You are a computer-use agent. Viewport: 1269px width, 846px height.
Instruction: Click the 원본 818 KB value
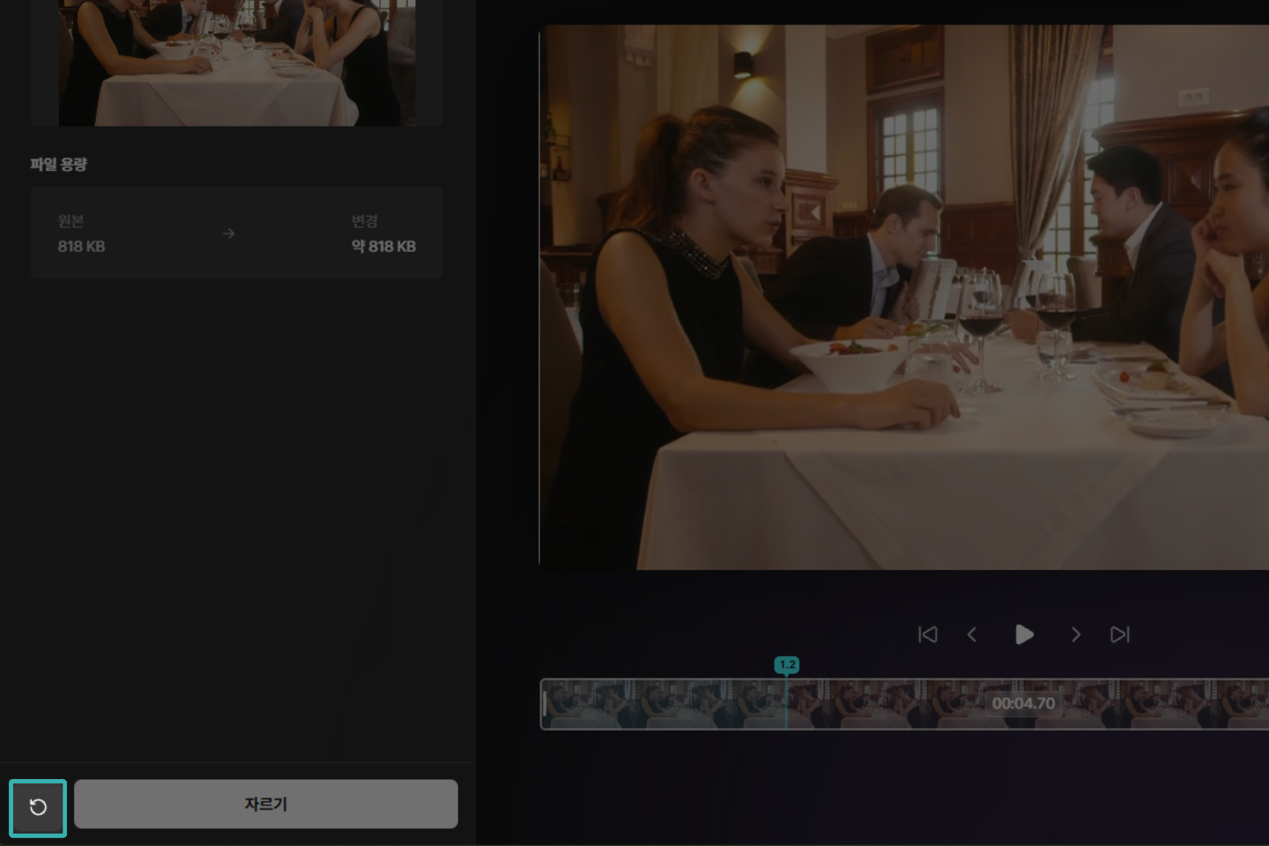[81, 247]
